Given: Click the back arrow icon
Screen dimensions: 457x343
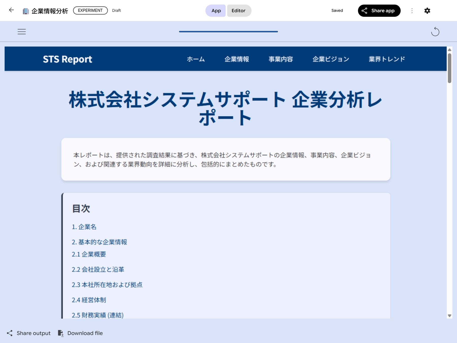Looking at the screenshot, I should (x=11, y=10).
